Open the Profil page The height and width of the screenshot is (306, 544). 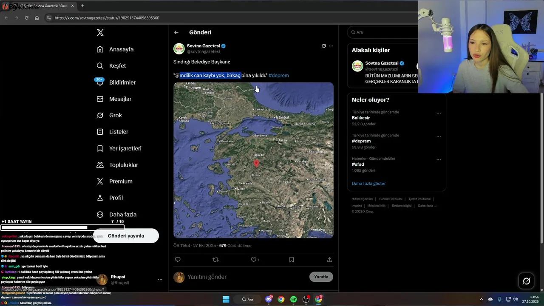coord(110,198)
